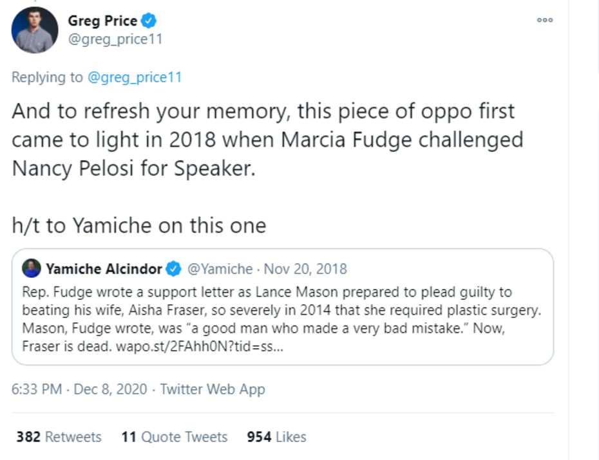The image size is (599, 460).
Task: Click the main tweet text about Marcia Fudge
Action: point(267,139)
